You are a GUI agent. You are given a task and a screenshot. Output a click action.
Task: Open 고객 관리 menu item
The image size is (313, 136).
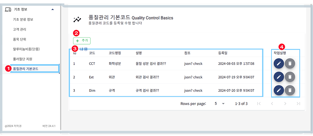[x=19, y=29]
